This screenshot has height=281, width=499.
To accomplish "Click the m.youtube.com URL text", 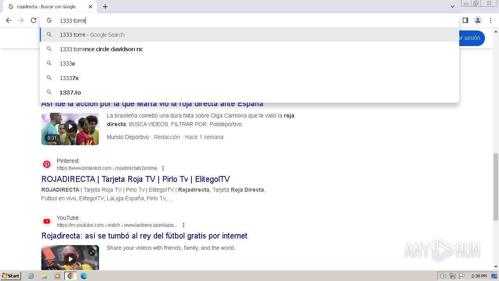I will (117, 225).
